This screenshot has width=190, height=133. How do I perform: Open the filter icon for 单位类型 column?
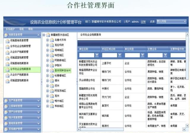(142, 55)
